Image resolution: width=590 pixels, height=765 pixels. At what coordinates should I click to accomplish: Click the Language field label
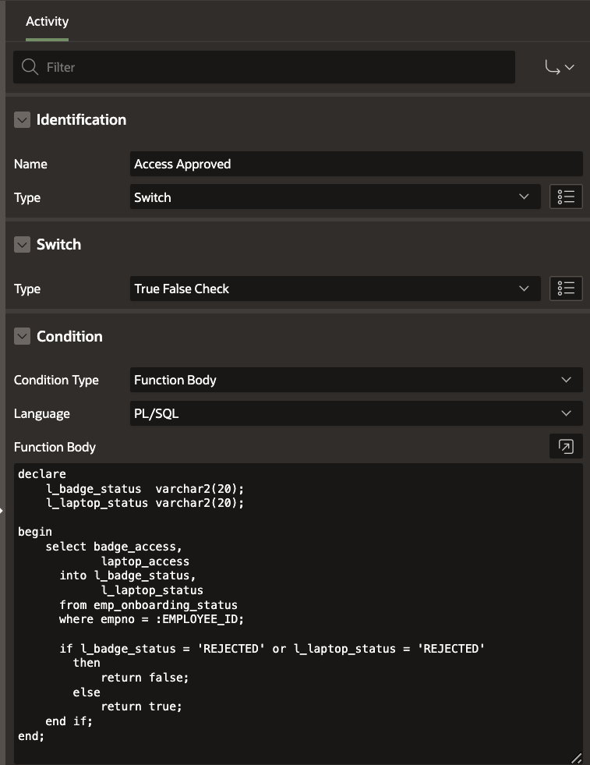point(42,413)
